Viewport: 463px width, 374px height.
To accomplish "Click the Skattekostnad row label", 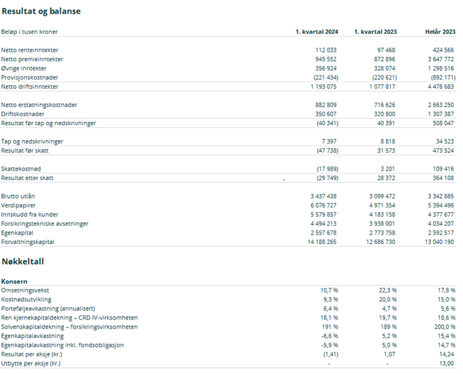I will [x=20, y=168].
